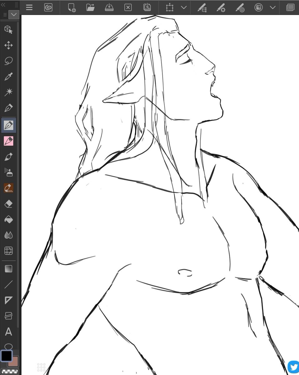Open the Clip Studio spiral logo icon
Viewport: 299px width, 375px height.
click(48, 7)
